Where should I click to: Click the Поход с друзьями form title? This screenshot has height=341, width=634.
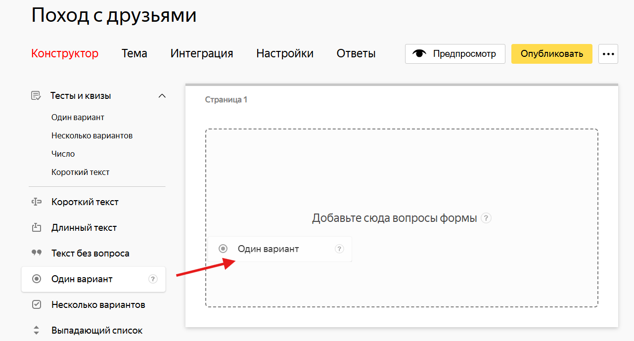114,15
